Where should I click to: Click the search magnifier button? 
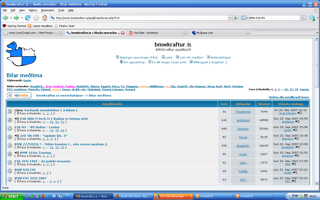(303, 18)
